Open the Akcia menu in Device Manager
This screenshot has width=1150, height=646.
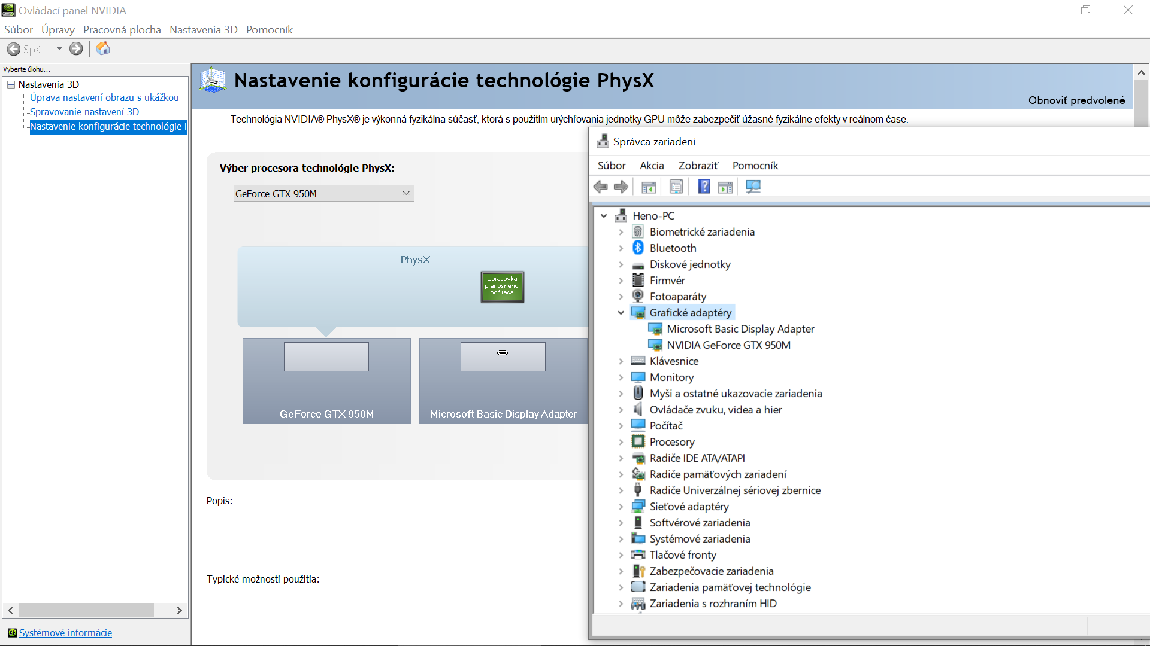651,166
